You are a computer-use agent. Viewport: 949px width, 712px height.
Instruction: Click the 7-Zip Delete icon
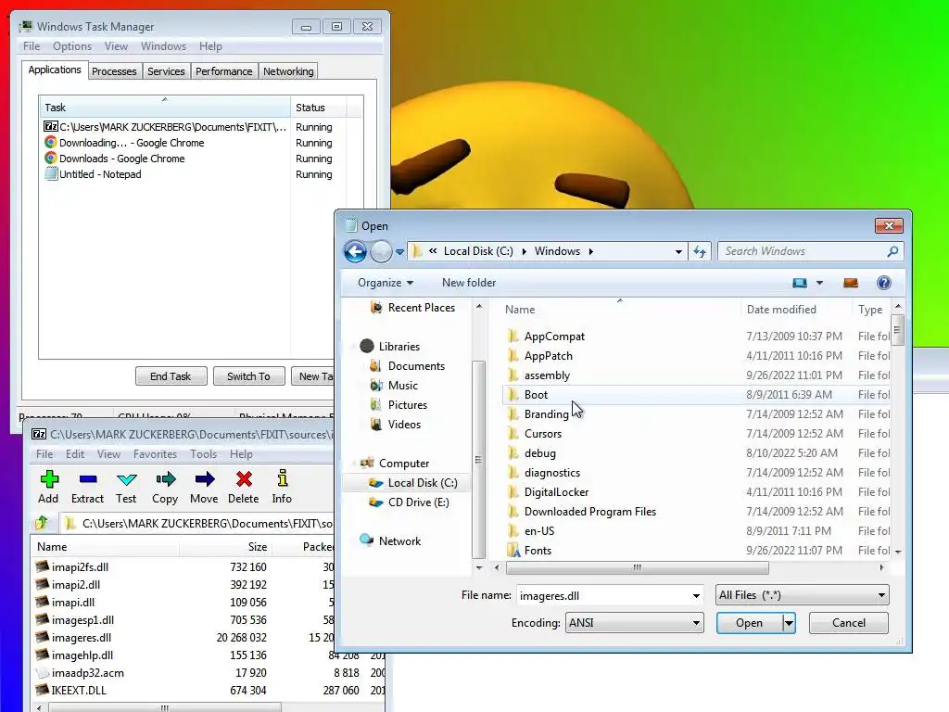coord(244,479)
